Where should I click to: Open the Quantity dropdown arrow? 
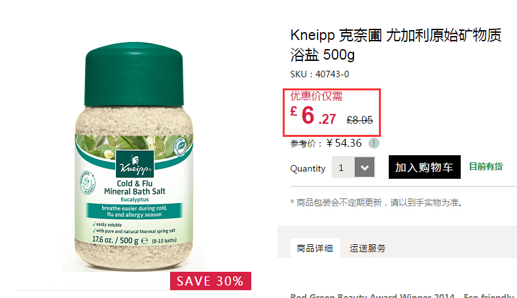pos(365,167)
